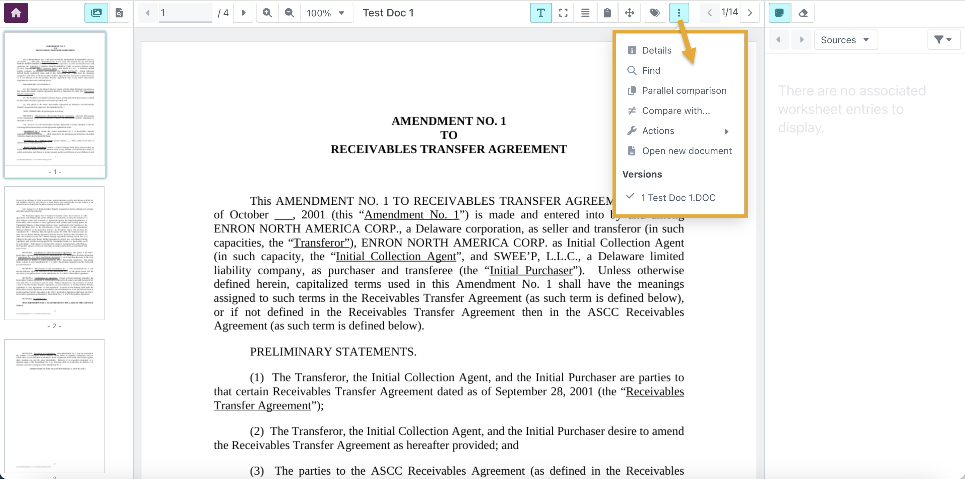Click the purple home icon
The width and height of the screenshot is (965, 479).
(x=16, y=13)
